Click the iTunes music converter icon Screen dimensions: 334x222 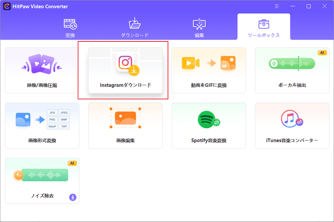292,119
